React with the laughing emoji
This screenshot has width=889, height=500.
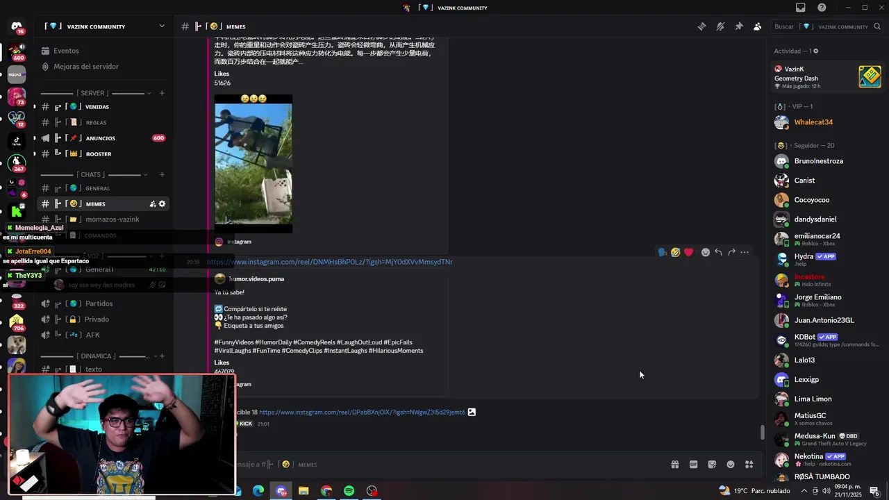coord(675,253)
